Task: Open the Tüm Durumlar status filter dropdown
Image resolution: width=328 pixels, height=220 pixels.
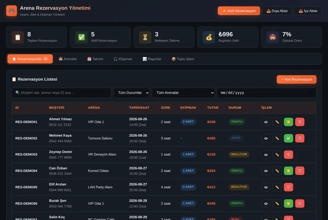Action: pos(131,93)
